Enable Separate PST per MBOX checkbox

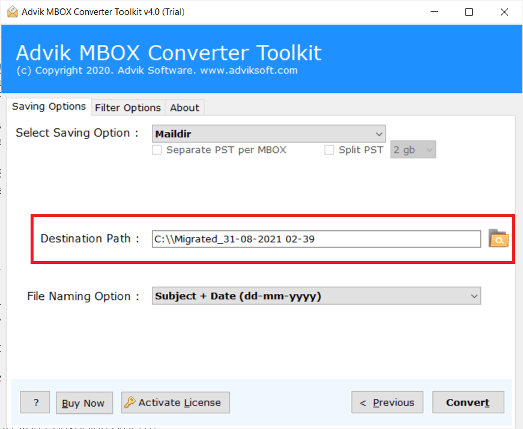157,150
